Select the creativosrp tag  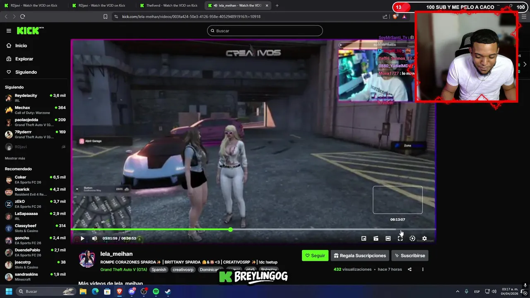click(183, 269)
